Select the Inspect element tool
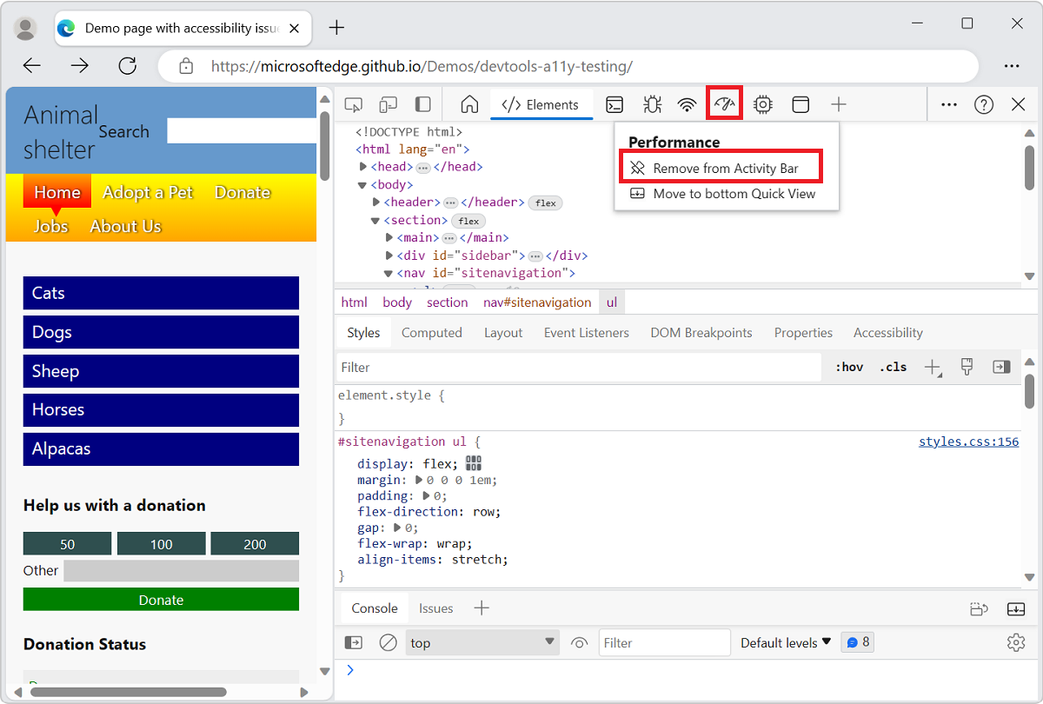Image resolution: width=1043 pixels, height=704 pixels. coord(353,103)
